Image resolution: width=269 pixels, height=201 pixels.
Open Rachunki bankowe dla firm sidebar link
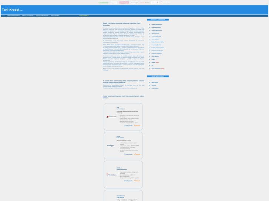point(158,42)
